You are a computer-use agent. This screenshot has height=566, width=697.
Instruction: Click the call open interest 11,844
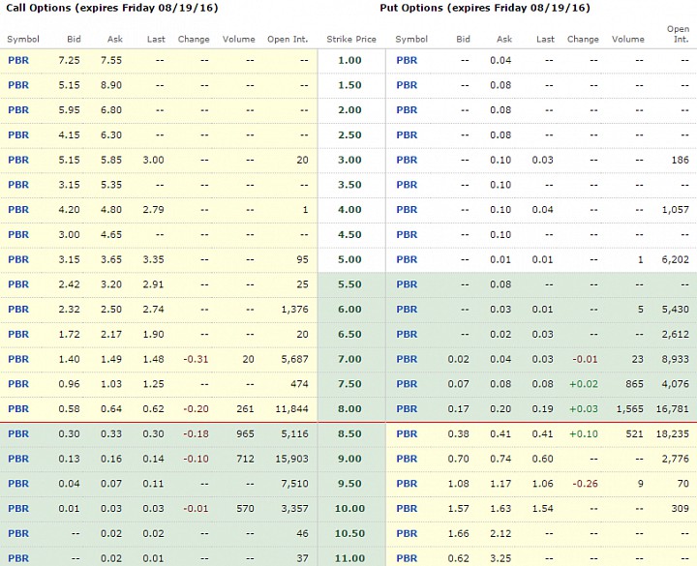tap(291, 408)
